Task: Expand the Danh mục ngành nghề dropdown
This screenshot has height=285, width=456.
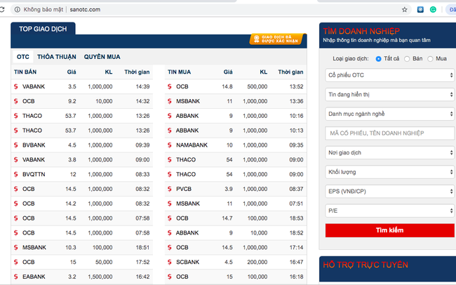Action: [x=389, y=114]
